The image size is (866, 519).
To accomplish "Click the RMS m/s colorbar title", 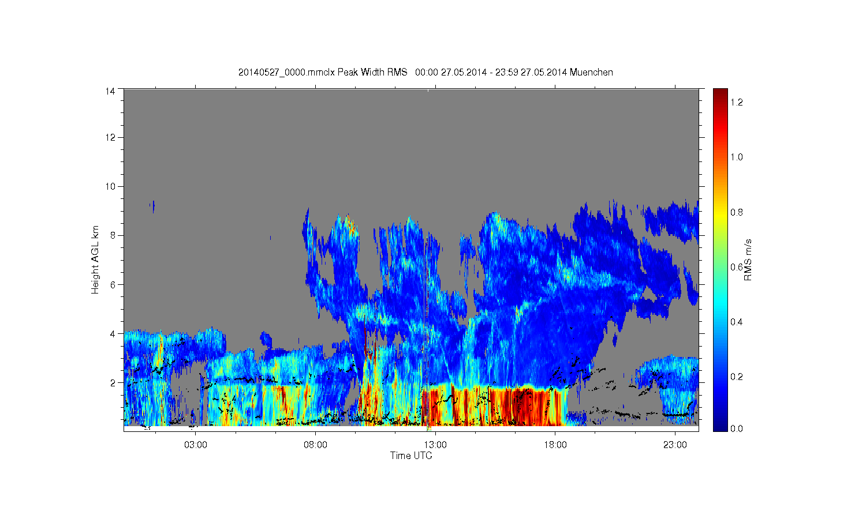I will [748, 259].
